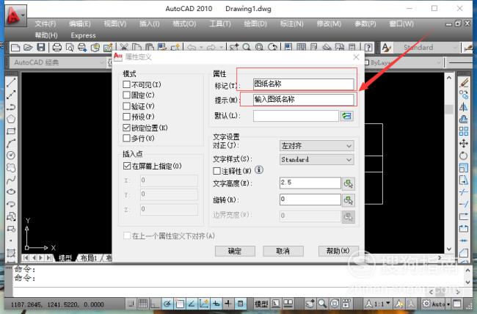This screenshot has width=477, height=314.
Task: Open the annotation scale 1:1 dropdown
Action: pos(379,303)
